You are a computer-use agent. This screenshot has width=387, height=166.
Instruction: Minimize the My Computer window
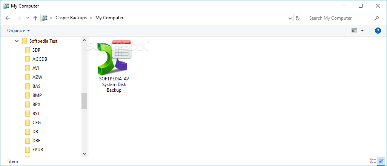click(x=343, y=6)
